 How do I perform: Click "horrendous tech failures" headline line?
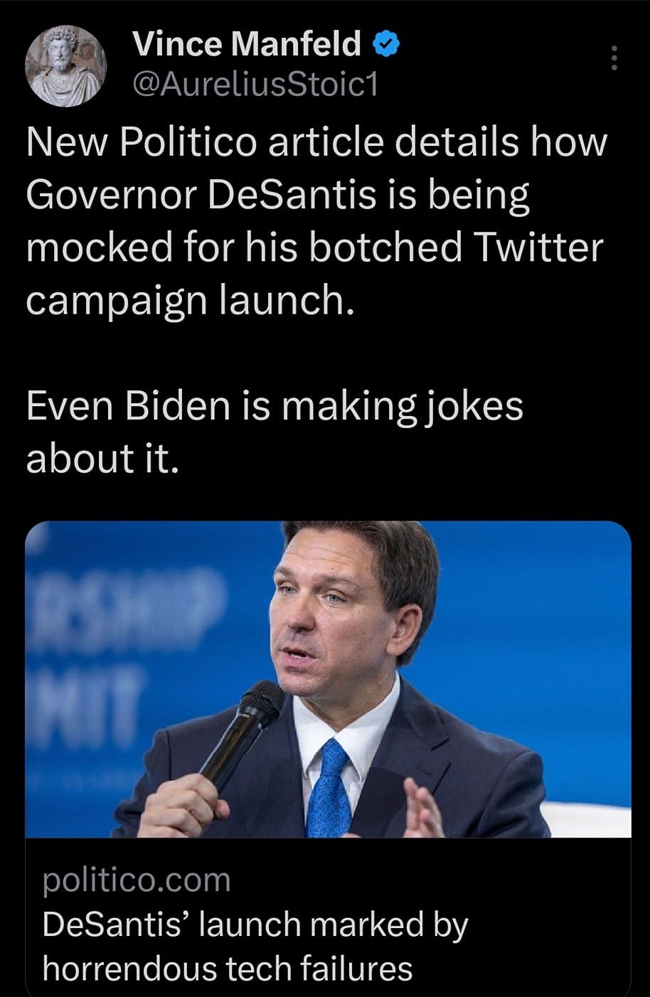point(228,969)
